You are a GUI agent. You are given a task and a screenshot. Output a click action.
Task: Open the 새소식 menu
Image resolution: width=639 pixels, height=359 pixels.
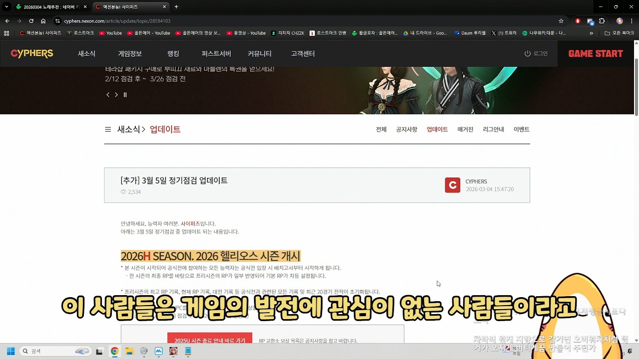[86, 53]
